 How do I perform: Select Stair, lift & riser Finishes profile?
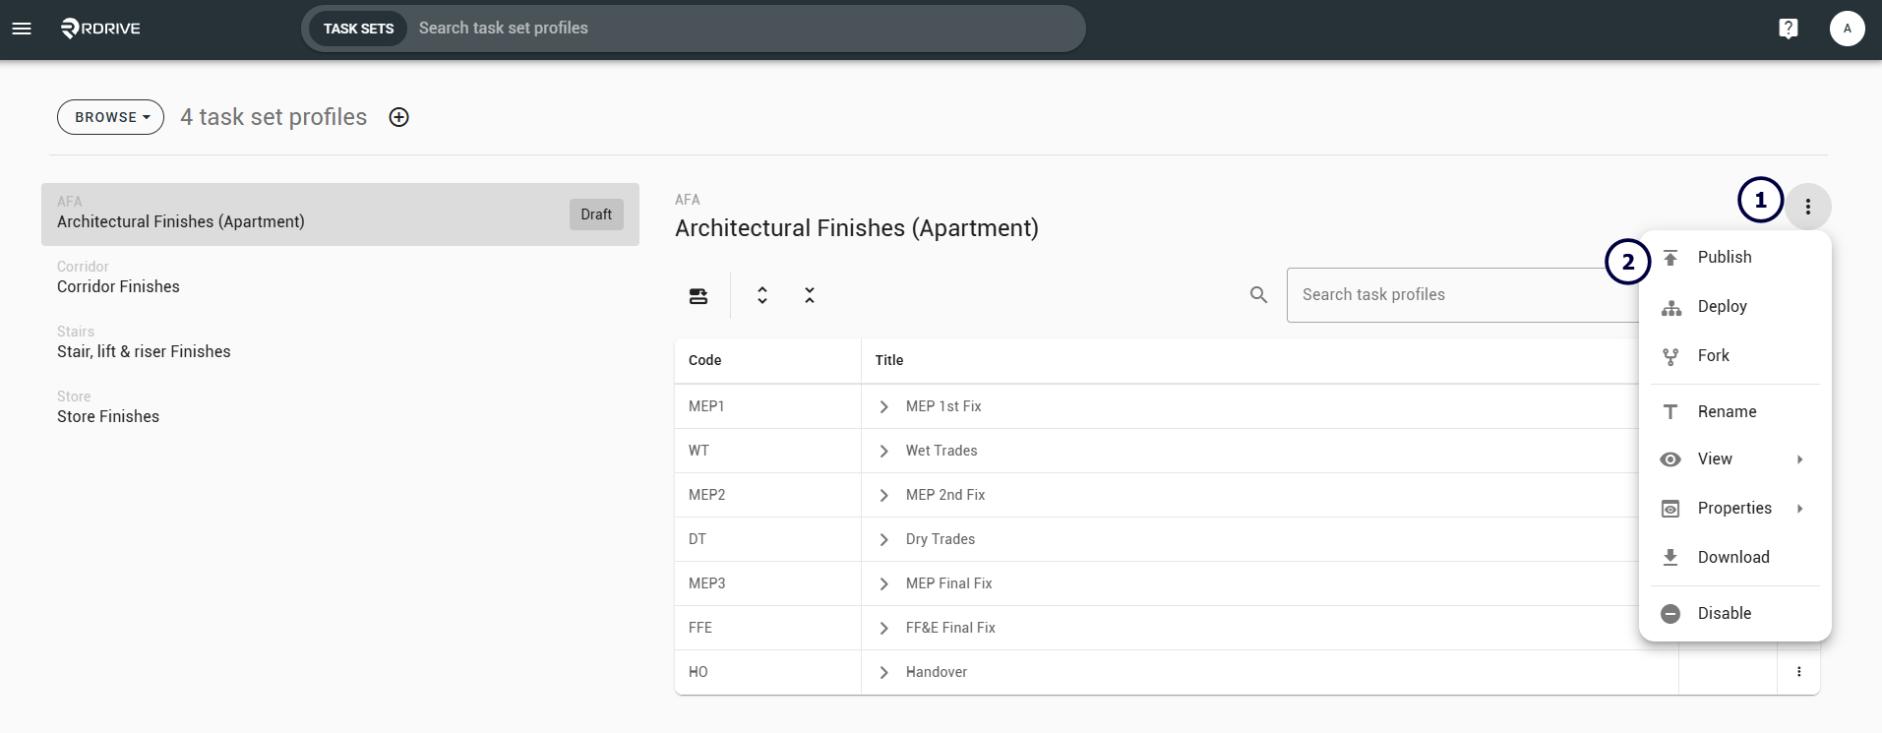coord(340,344)
